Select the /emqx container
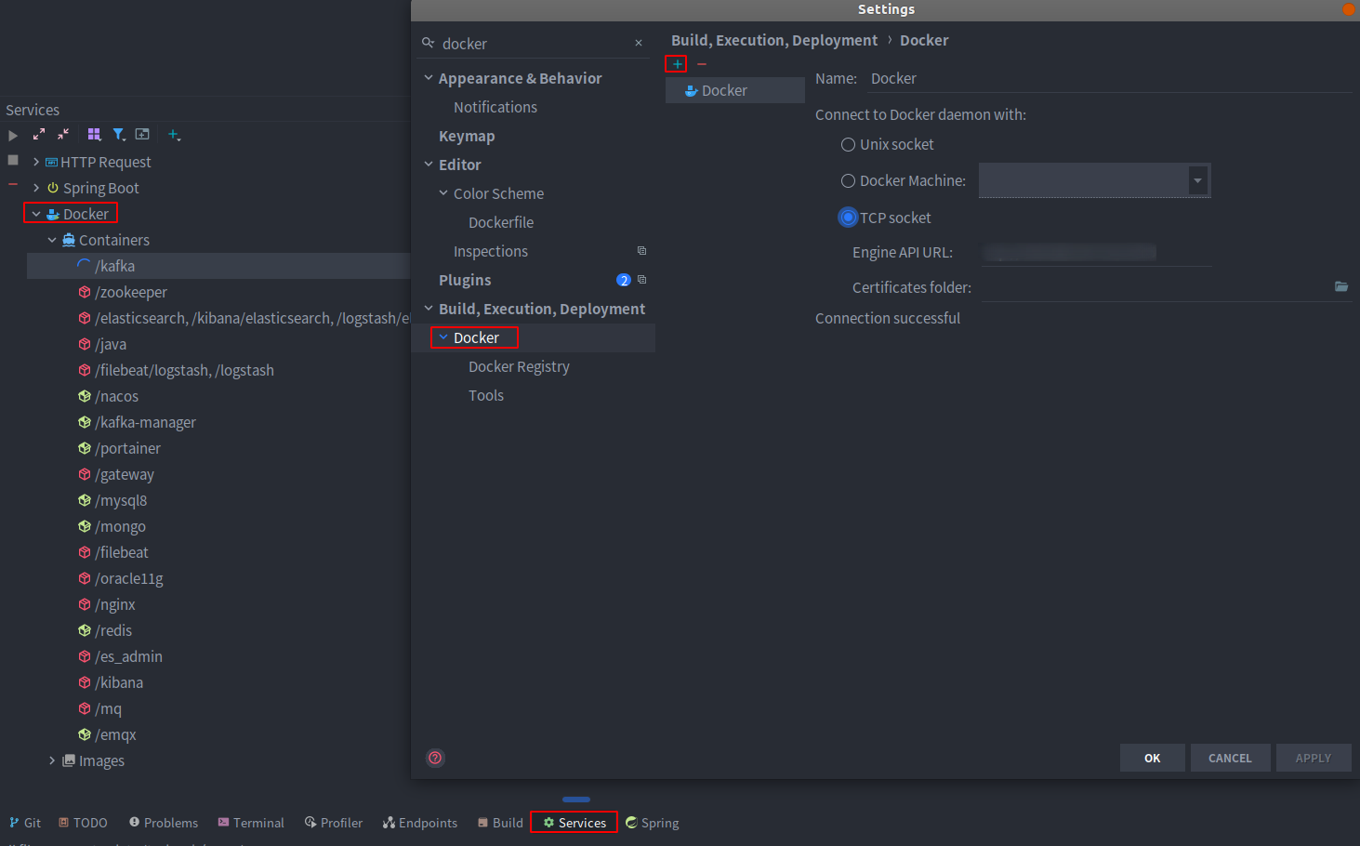Screen dimensions: 1360x846 (115, 734)
